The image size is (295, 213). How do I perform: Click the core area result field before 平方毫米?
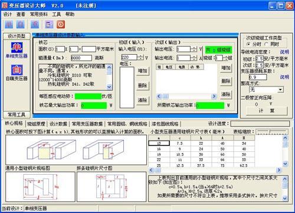click(89, 49)
